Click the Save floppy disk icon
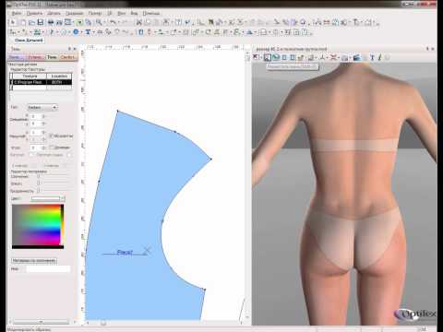This screenshot has height=332, width=443. click(41, 22)
